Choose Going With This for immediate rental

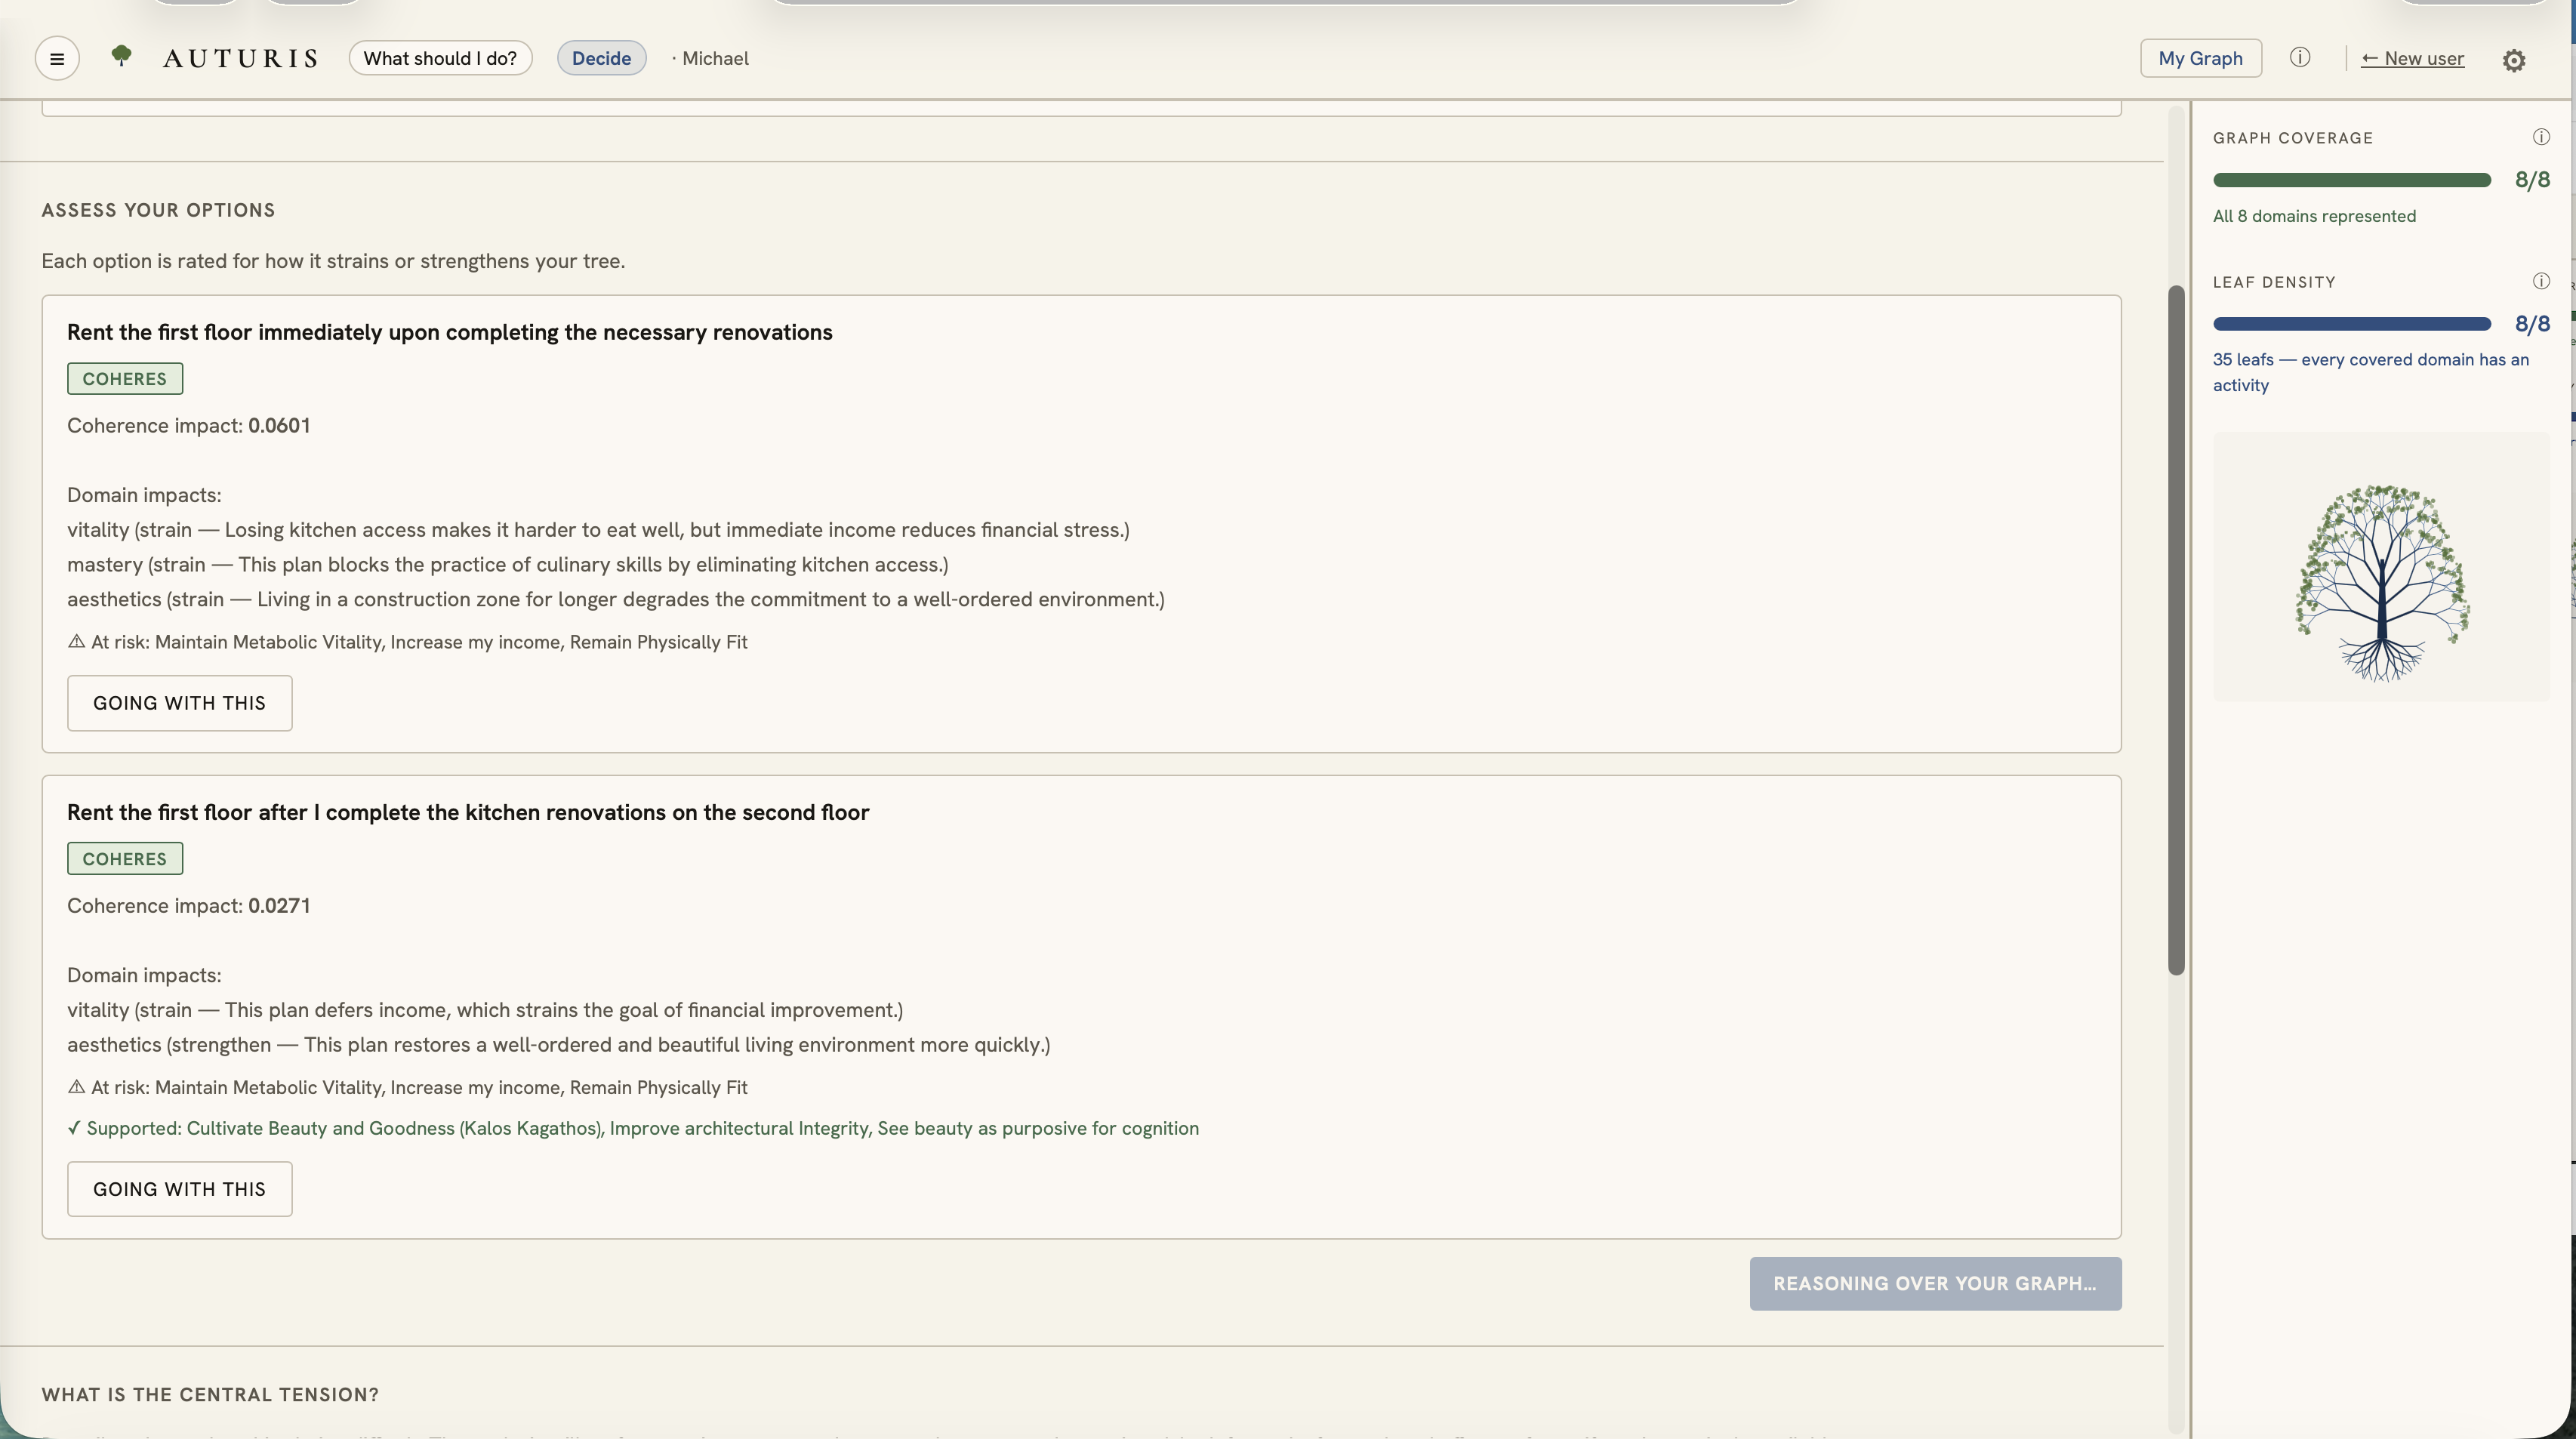click(180, 703)
